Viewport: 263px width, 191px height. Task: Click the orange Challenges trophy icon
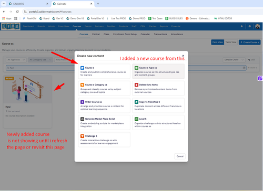82,136
